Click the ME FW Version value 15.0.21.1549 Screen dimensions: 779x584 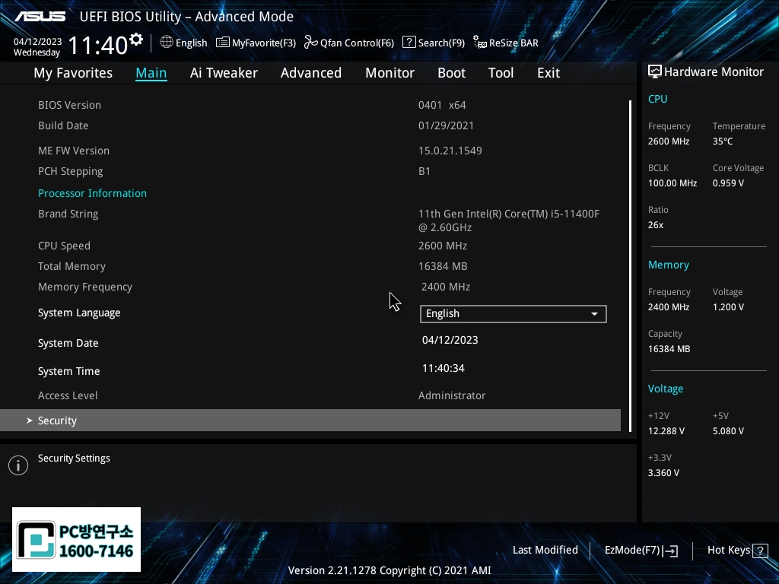pos(450,151)
